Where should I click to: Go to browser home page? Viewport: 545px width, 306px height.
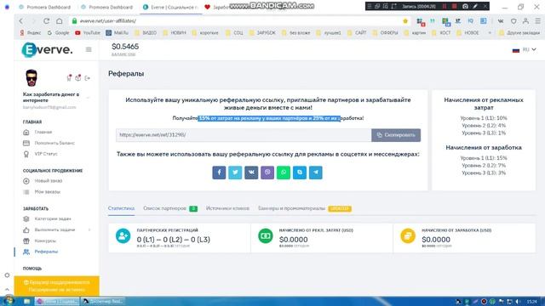click(x=60, y=21)
